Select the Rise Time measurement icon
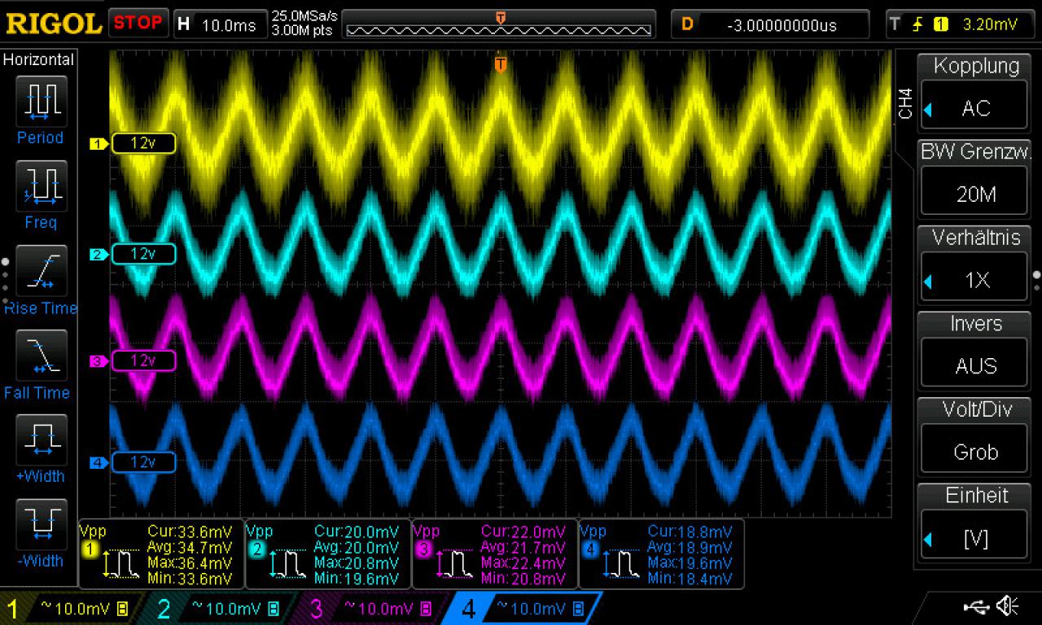 pos(41,269)
